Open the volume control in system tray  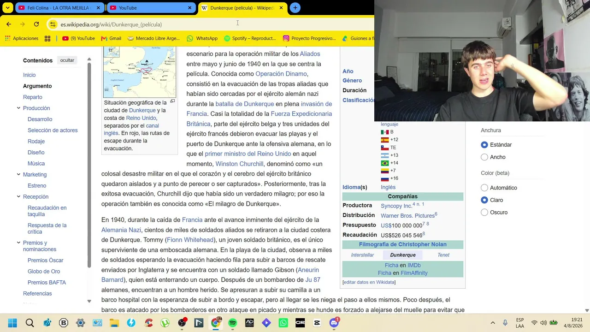(x=543, y=323)
